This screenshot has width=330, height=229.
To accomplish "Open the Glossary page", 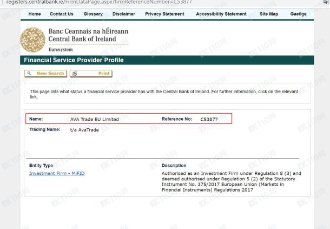I will 93,14.
